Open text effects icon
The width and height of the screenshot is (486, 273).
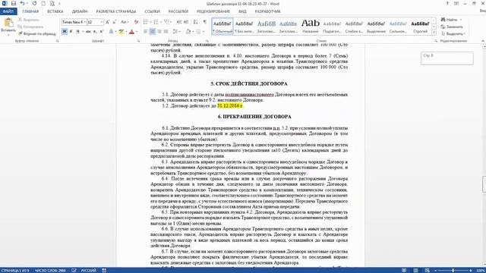pyautogui.click(x=112, y=32)
